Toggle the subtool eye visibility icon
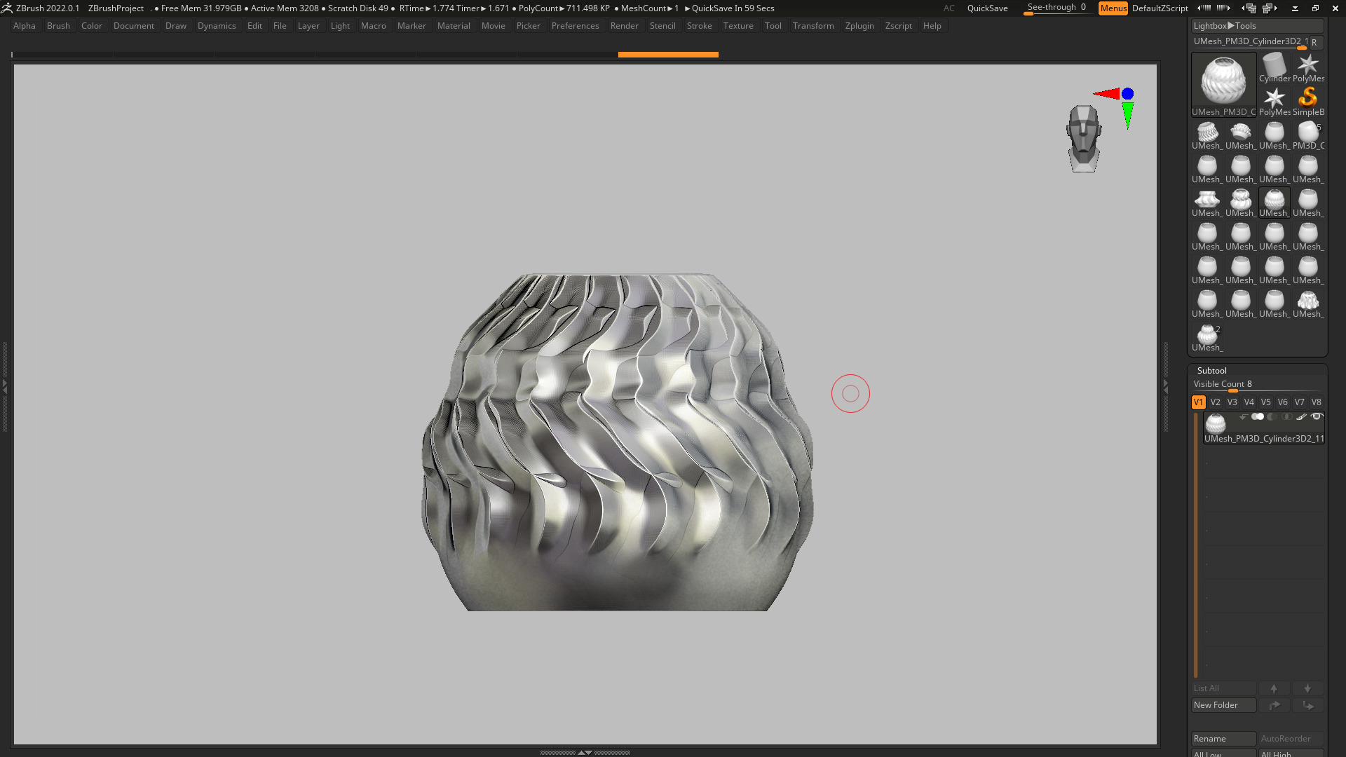This screenshot has height=757, width=1346. [1317, 417]
